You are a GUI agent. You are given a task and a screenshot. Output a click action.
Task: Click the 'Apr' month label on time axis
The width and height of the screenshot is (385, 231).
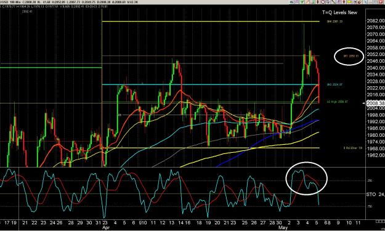click(106, 227)
